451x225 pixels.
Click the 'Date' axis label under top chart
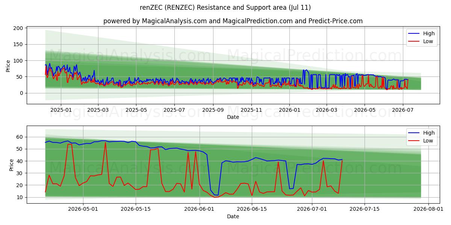(233, 117)
